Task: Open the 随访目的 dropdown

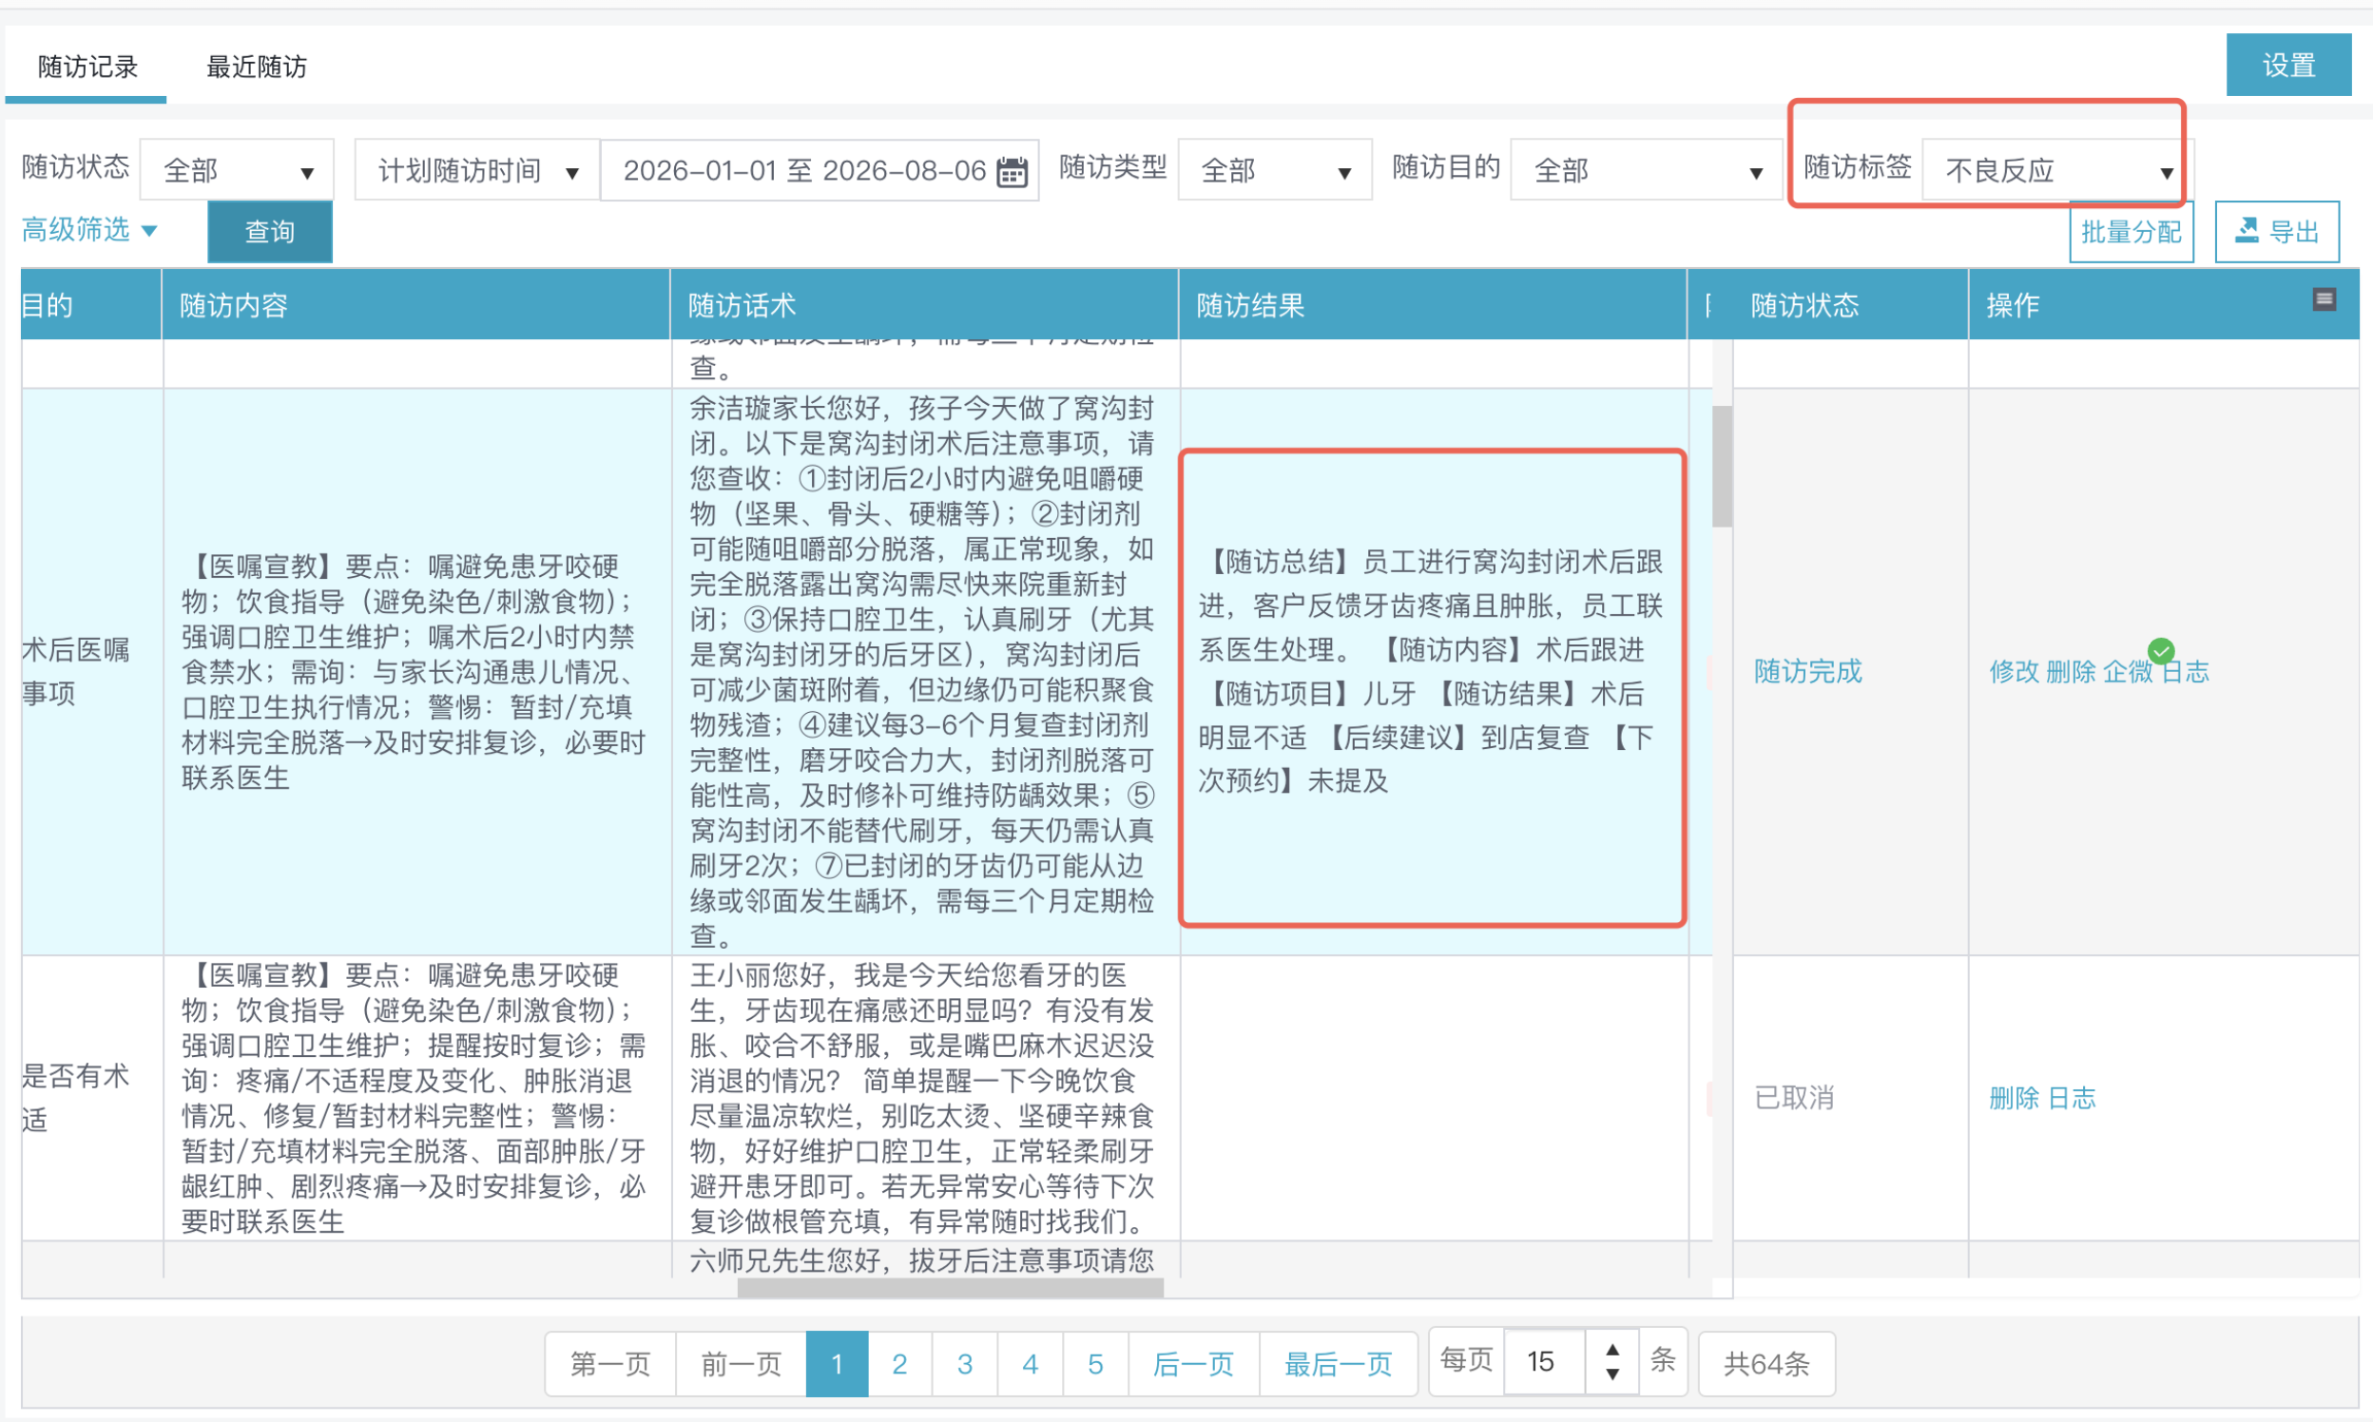Action: (1646, 169)
